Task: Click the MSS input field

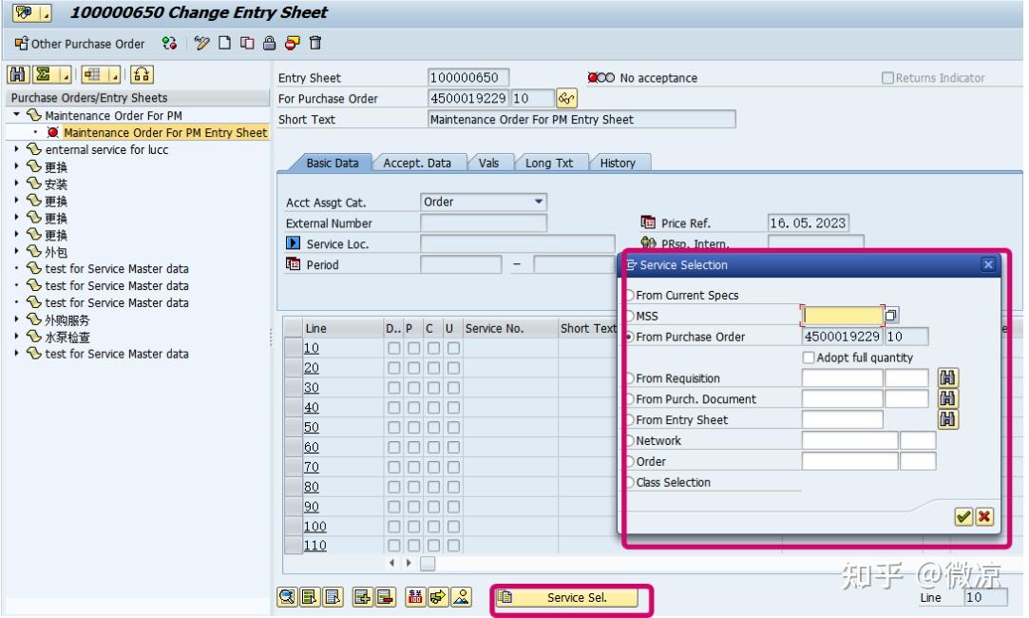Action: click(x=843, y=316)
